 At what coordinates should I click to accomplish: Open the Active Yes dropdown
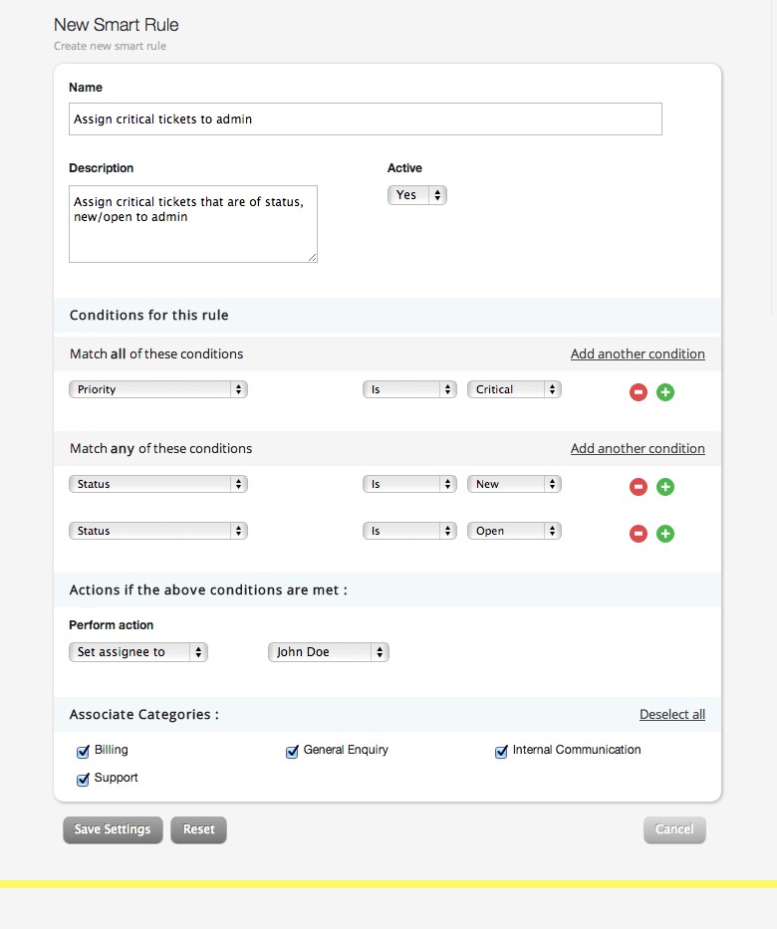tap(417, 195)
